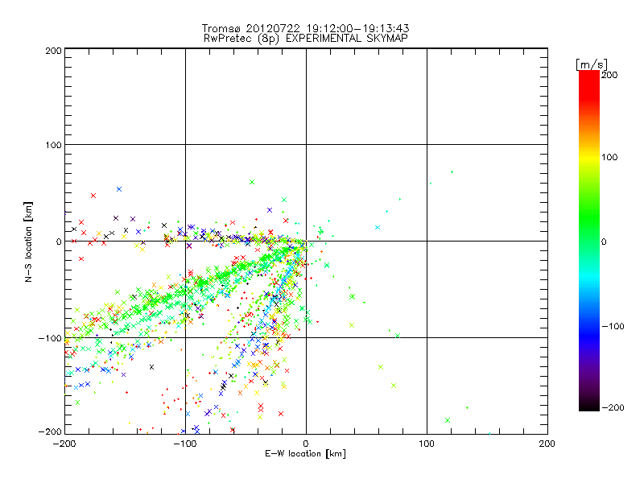Click the x-axis tick label '-200'
This screenshot has width=644, height=483.
[x=64, y=444]
